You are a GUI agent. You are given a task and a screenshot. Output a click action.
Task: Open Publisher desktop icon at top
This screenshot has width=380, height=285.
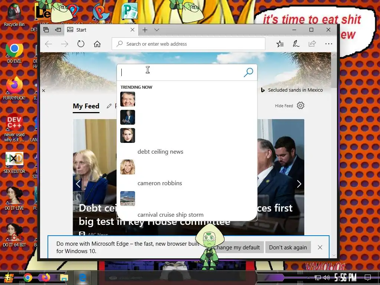pyautogui.click(x=130, y=12)
